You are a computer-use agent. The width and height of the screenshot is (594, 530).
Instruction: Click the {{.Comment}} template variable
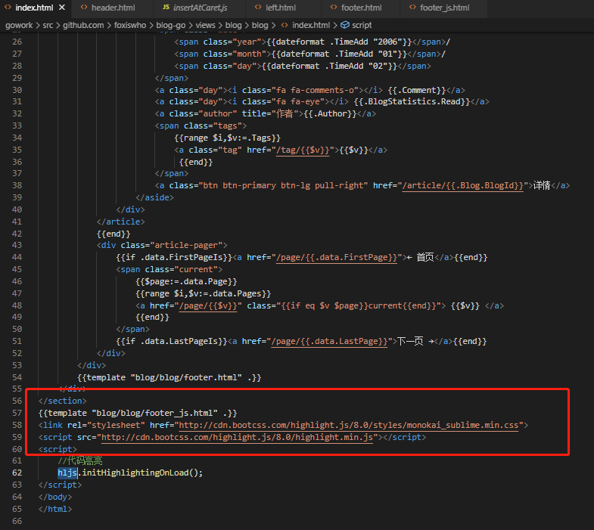(417, 91)
